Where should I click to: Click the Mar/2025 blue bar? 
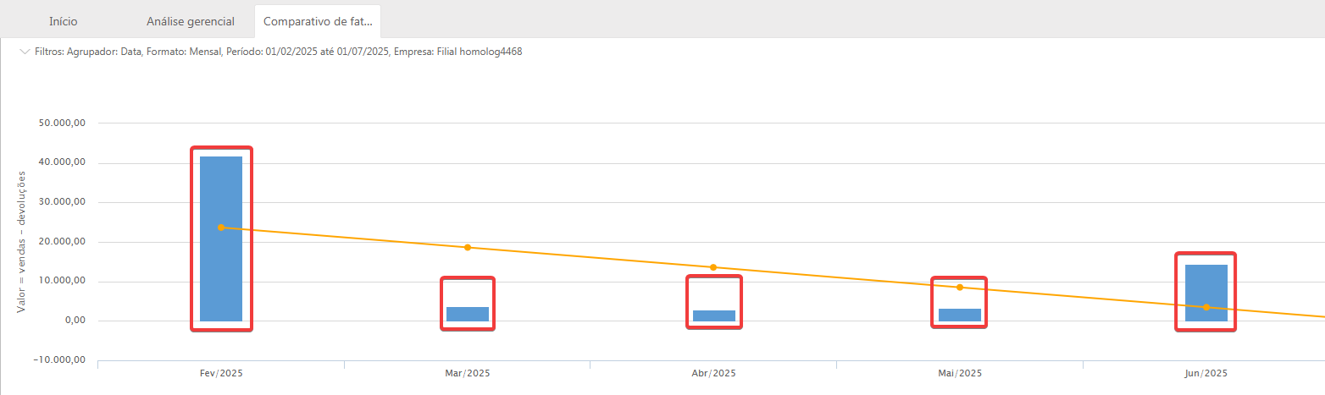[468, 314]
